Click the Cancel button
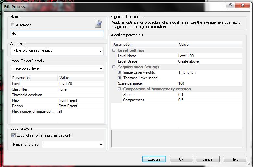The height and width of the screenshot is (167, 253). tap(208, 159)
